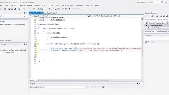Open the SQL menu
169x95 pixels.
[44, 6]
